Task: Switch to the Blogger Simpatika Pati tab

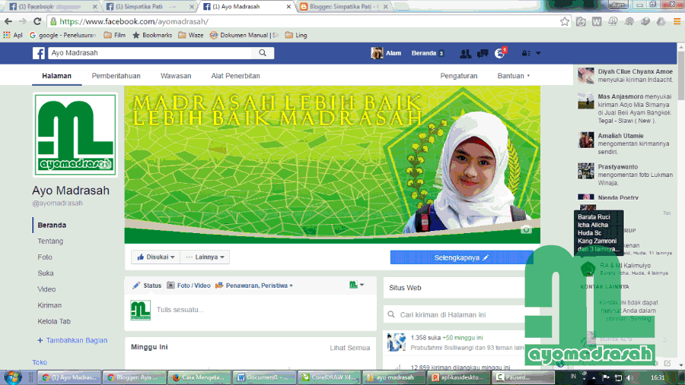Action: [x=343, y=7]
